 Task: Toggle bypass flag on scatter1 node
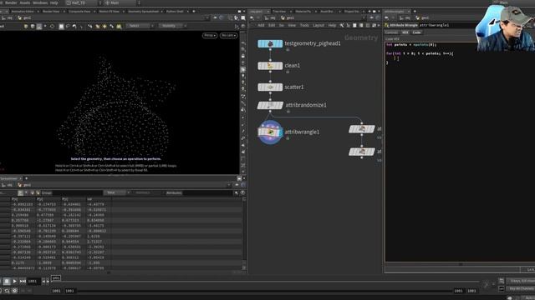tap(261, 87)
